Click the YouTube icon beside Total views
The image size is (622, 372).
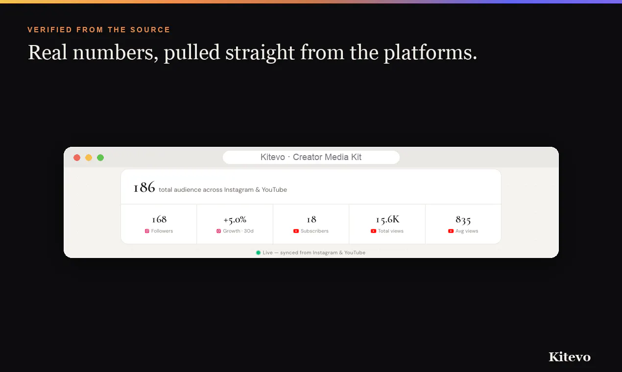point(373,231)
